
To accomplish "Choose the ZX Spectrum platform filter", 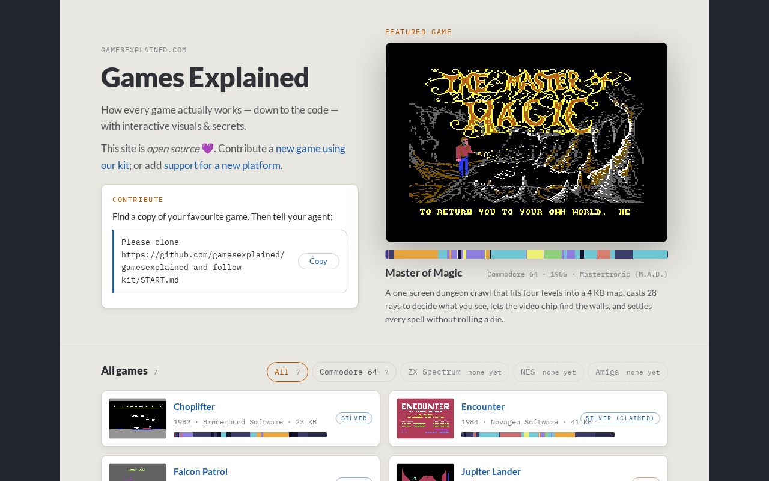I will [455, 372].
